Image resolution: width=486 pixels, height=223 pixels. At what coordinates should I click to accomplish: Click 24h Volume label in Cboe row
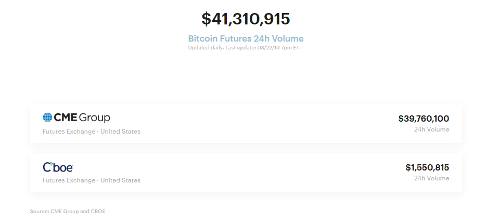coord(431,178)
